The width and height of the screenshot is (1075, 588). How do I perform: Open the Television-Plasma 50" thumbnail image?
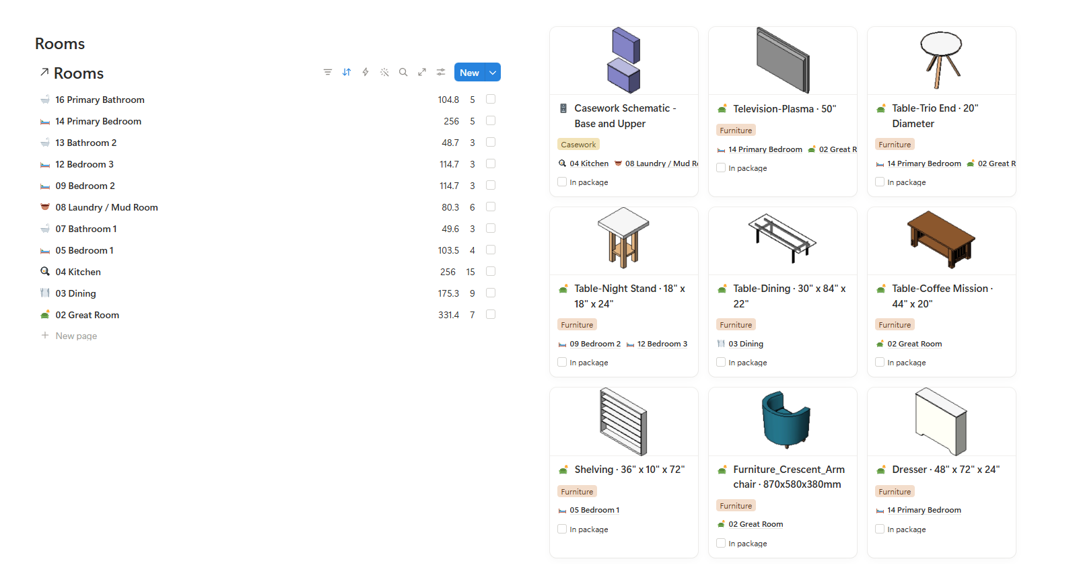[783, 61]
